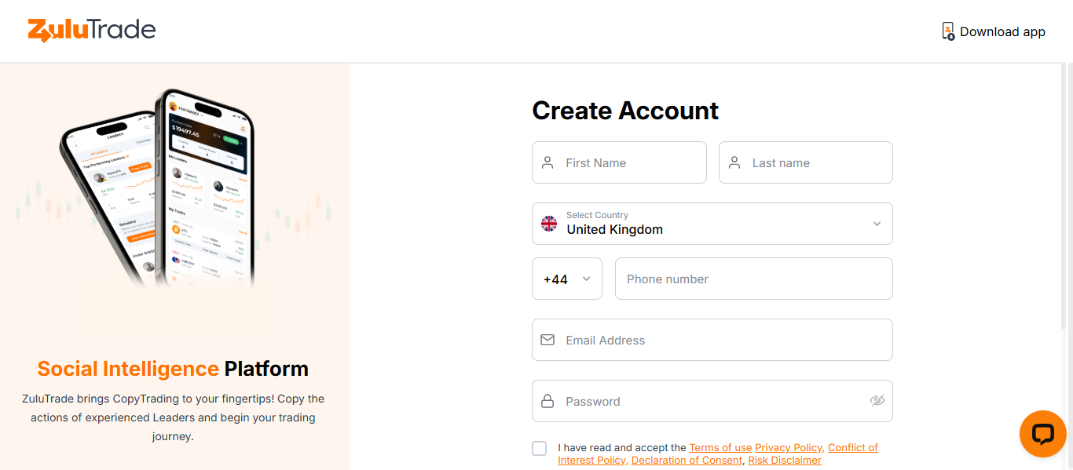Open the +44 country code dropdown
Image resolution: width=1073 pixels, height=470 pixels.
566,279
